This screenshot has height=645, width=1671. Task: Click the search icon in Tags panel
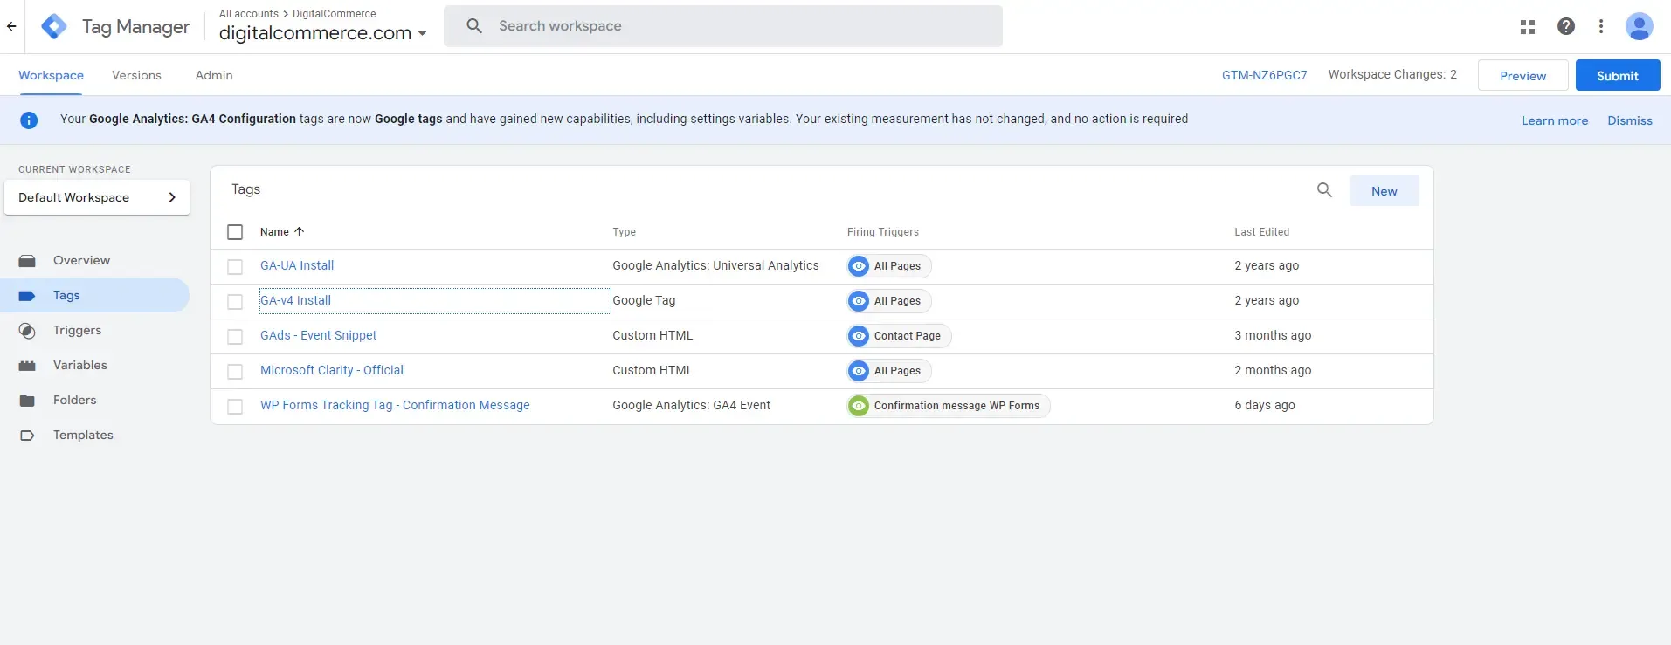tap(1324, 190)
